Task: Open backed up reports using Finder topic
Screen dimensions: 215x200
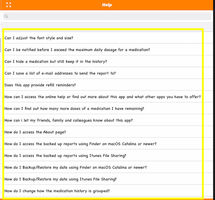Action: click(80, 144)
